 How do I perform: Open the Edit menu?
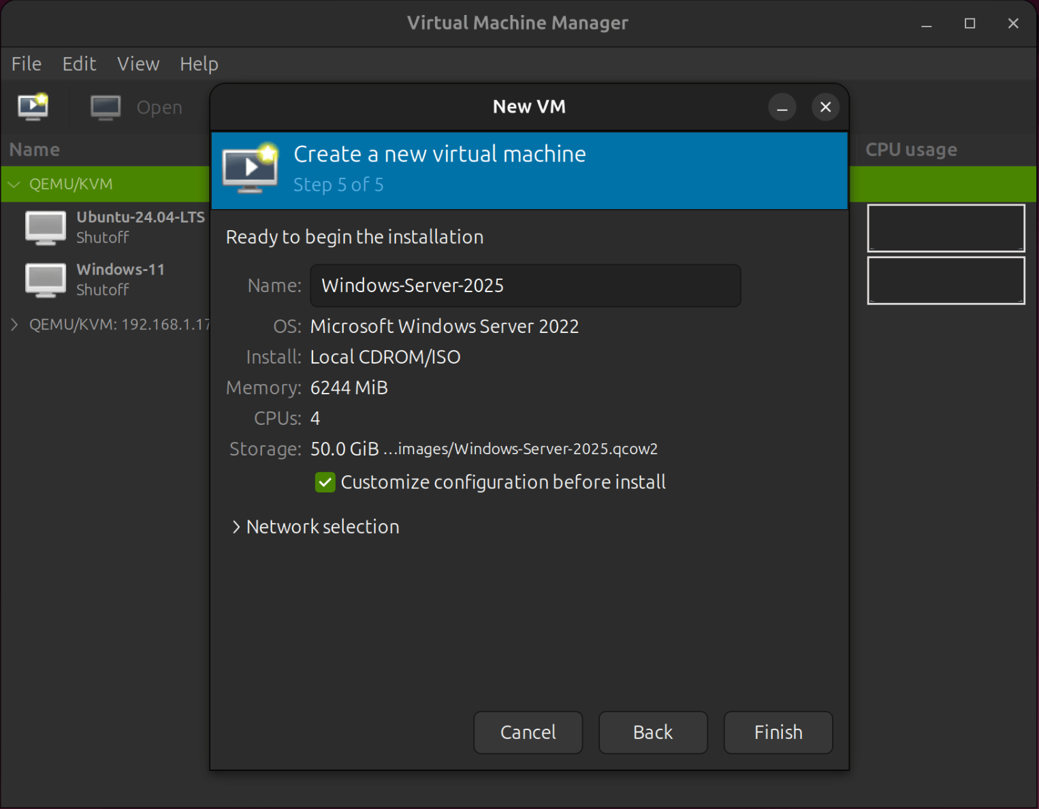click(79, 63)
